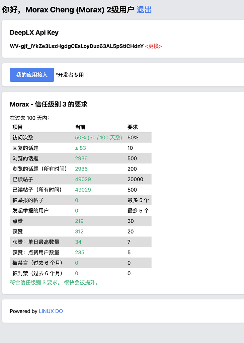Click the 当前 column header
The height and width of the screenshot is (343, 244).
[80, 127]
